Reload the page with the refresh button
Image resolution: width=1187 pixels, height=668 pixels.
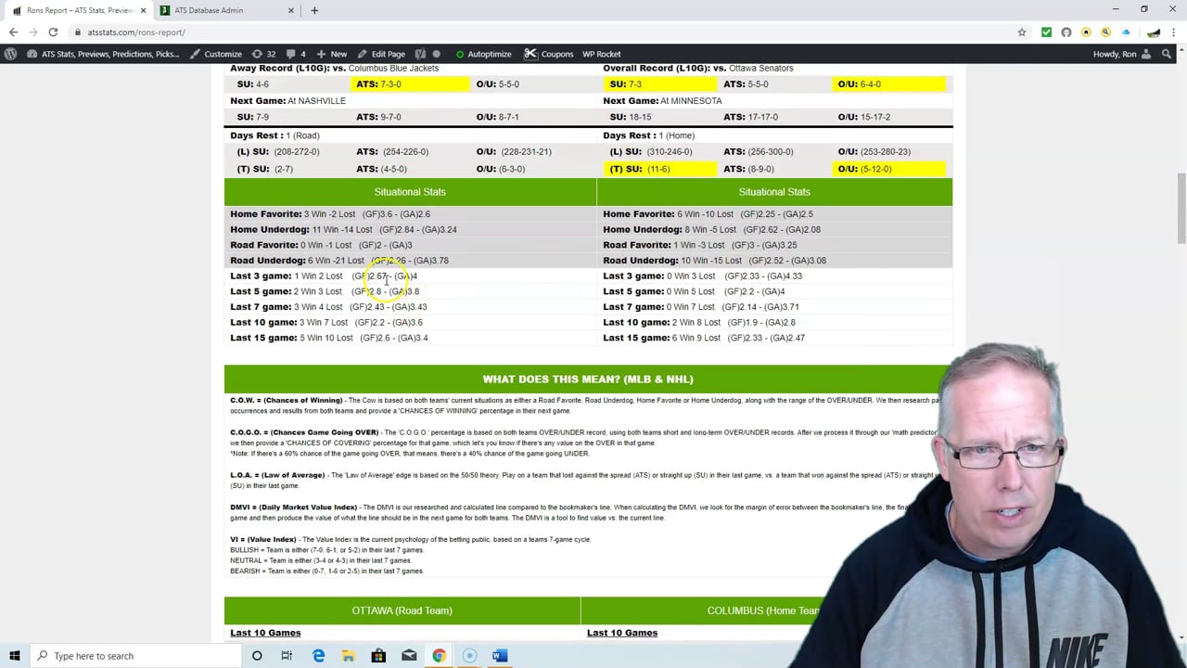point(53,32)
